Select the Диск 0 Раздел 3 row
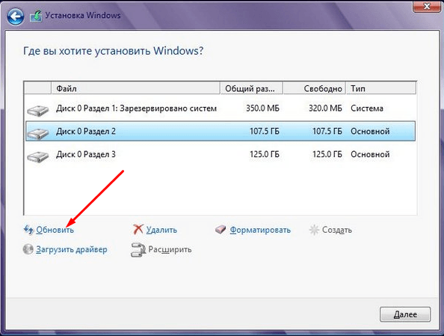The image size is (444, 336). click(221, 154)
